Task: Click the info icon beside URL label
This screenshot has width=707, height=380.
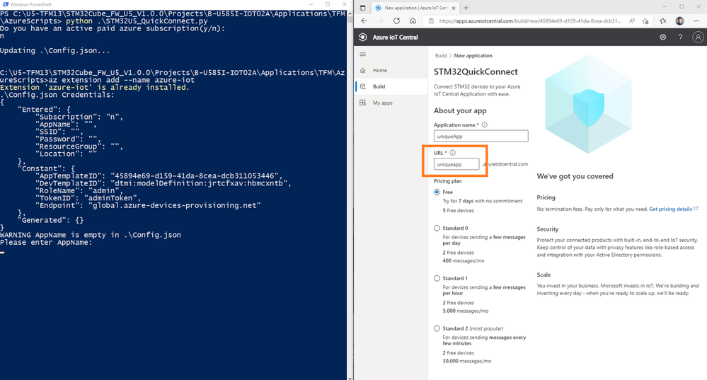Action: tap(452, 153)
